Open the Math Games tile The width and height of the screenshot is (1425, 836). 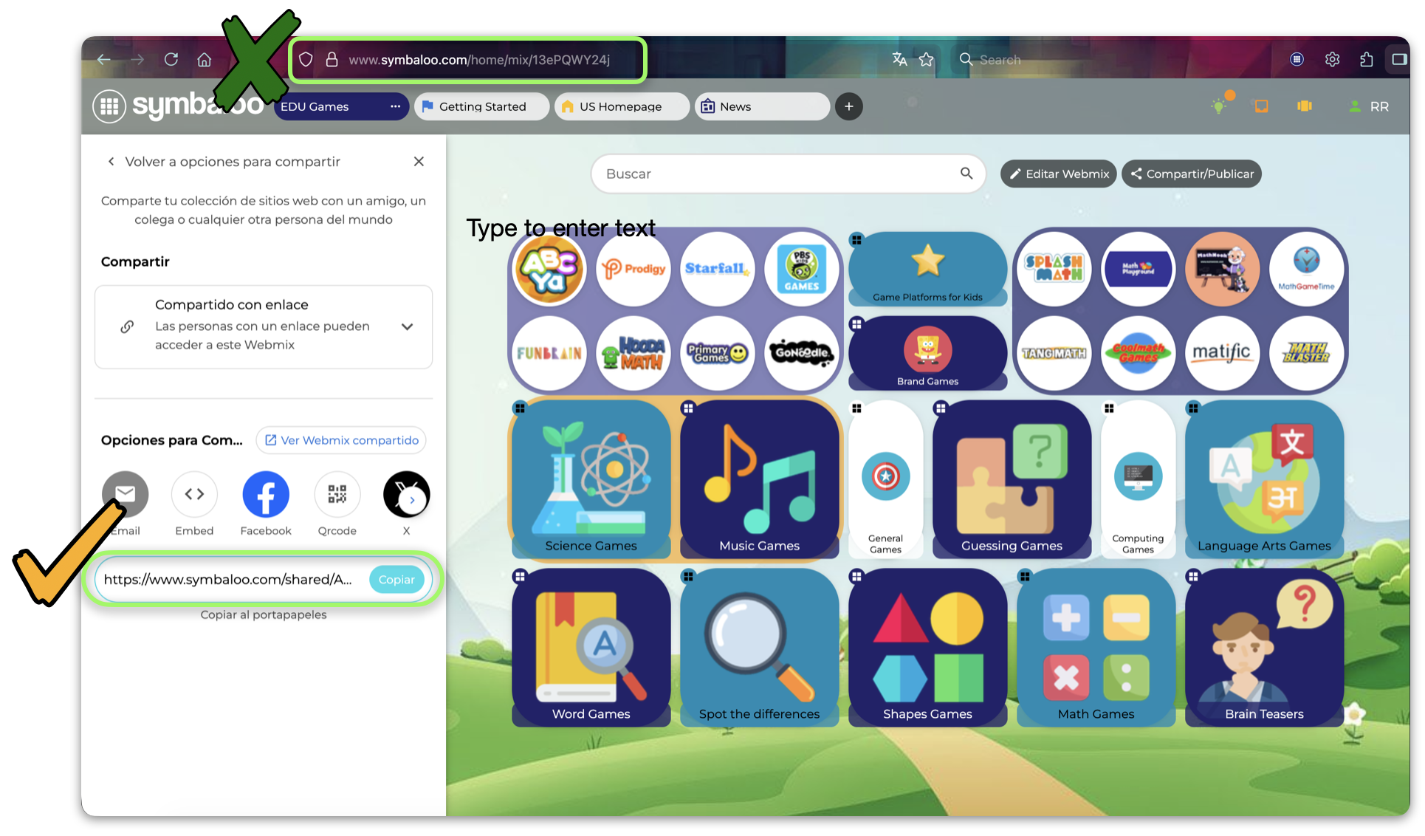point(1096,648)
